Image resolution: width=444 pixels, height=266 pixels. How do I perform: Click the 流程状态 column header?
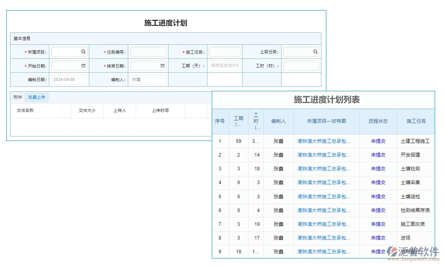(378, 122)
